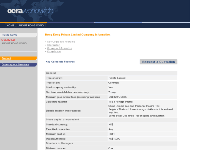Click 'Double taxation treaty access:' label
Image resolution: width=200 pixels, height=150 pixels.
64,111
